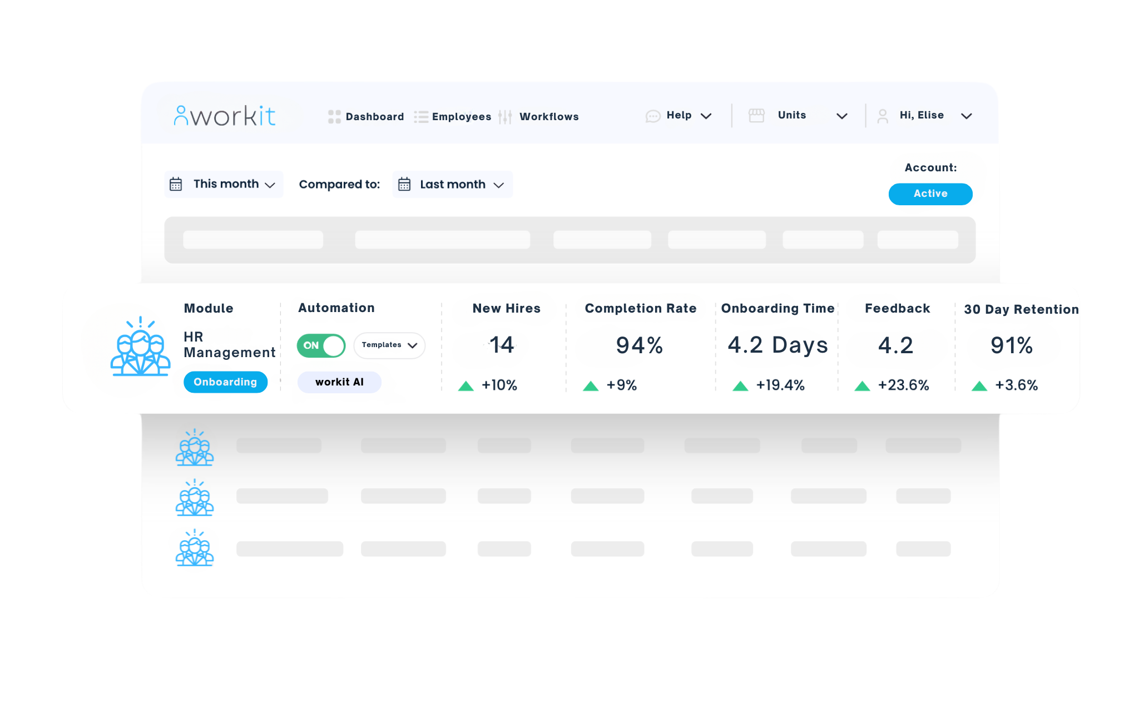Click the Workflows sliders icon

[505, 117]
